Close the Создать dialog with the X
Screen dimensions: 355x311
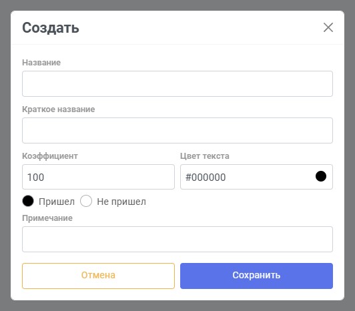(x=328, y=27)
